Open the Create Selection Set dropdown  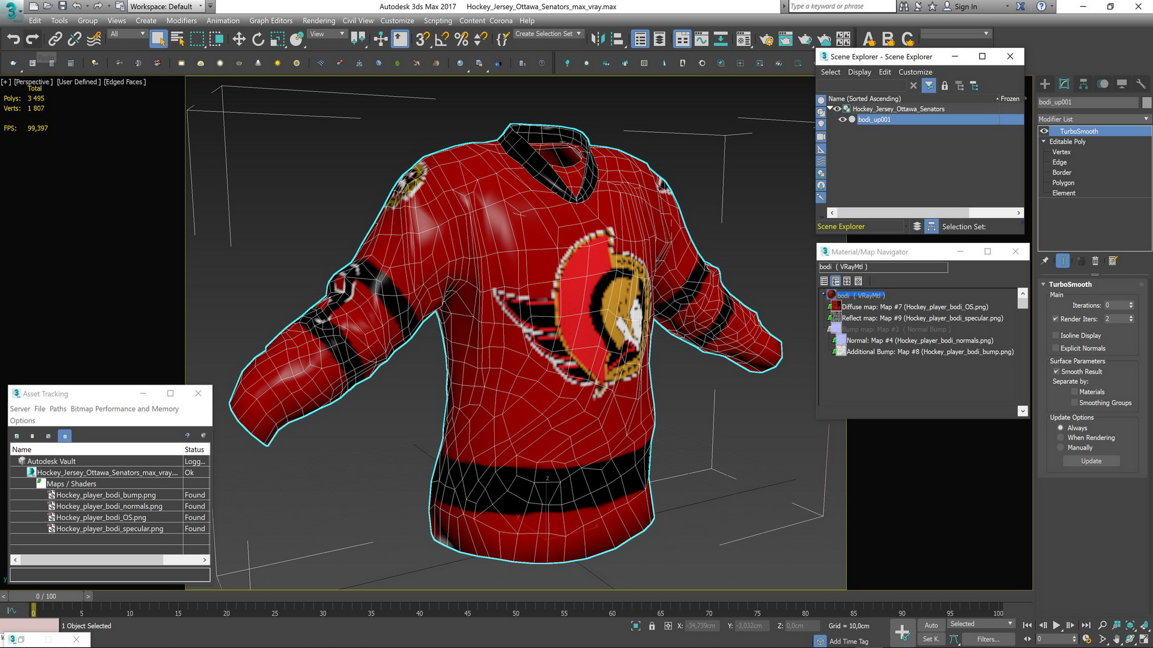pyautogui.click(x=548, y=34)
